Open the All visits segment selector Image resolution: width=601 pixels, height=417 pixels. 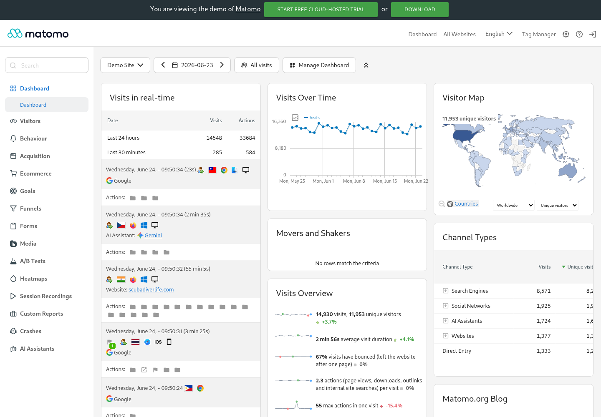256,65
